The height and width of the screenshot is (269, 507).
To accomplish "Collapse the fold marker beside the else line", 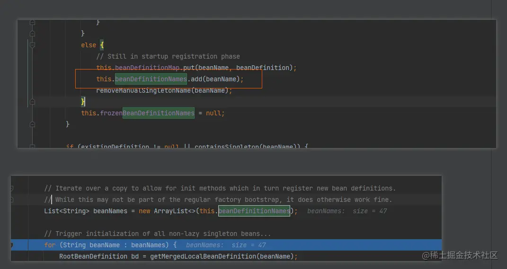I will (32, 45).
